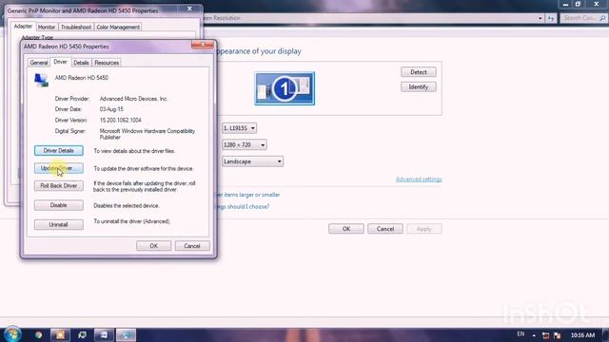Click 'Microsoft Windows Hardware Compatibility Publisher' text
This screenshot has width=609, height=342.
click(x=147, y=134)
